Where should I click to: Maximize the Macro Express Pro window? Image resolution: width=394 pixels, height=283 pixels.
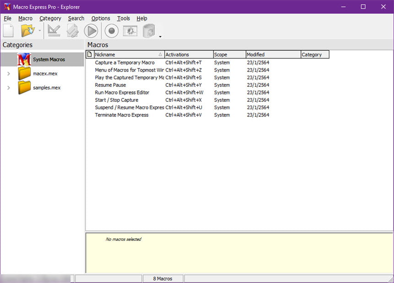363,7
